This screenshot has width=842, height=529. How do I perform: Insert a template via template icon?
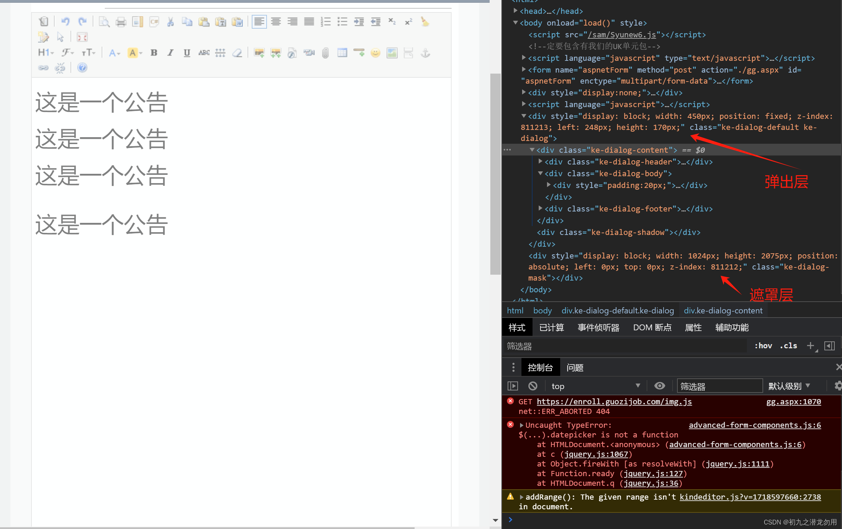pyautogui.click(x=137, y=22)
